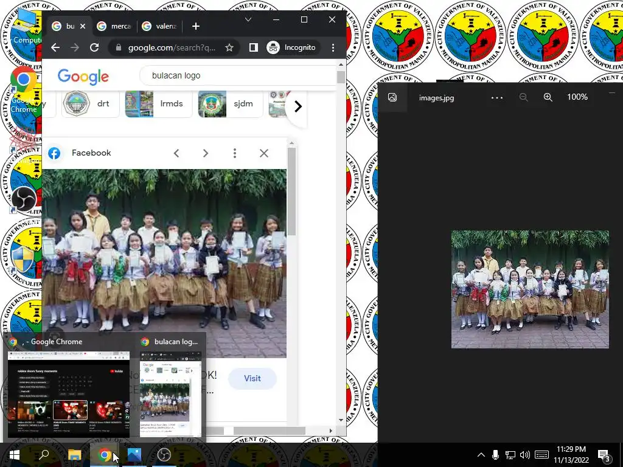This screenshot has width=623, height=467.
Task: Click the students photo in Google preview
Action: pos(164,263)
